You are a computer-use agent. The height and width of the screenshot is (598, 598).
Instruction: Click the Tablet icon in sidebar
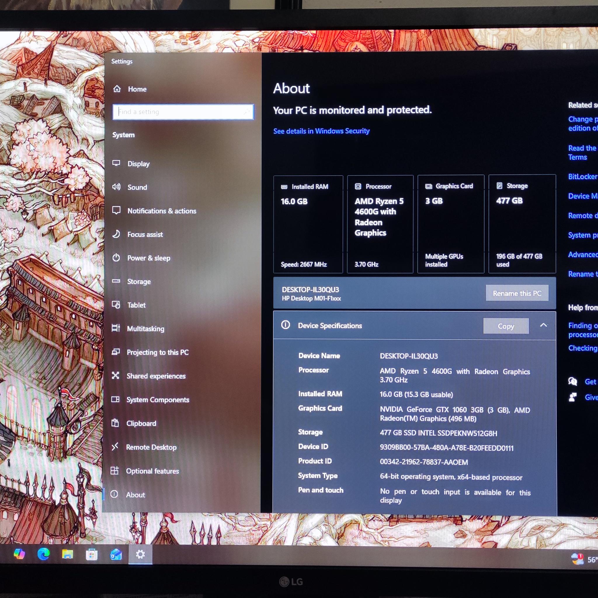click(x=116, y=305)
